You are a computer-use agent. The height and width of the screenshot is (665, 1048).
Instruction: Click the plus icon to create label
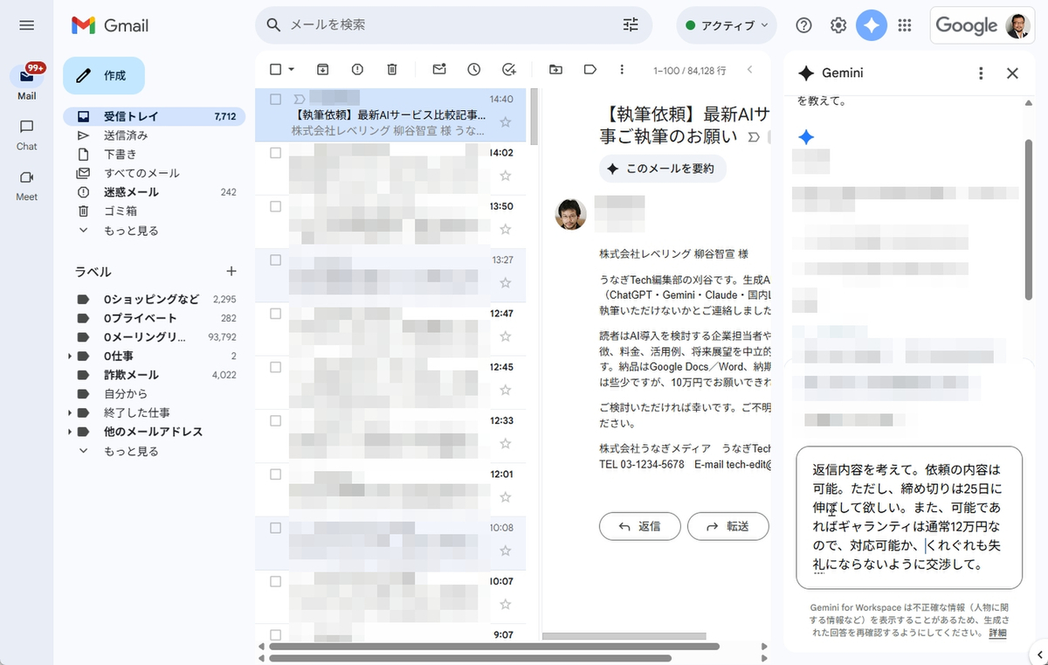tap(231, 272)
